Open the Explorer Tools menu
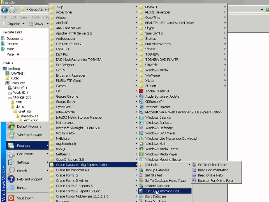This screenshot has height=202, width=269. [x=36, y=17]
